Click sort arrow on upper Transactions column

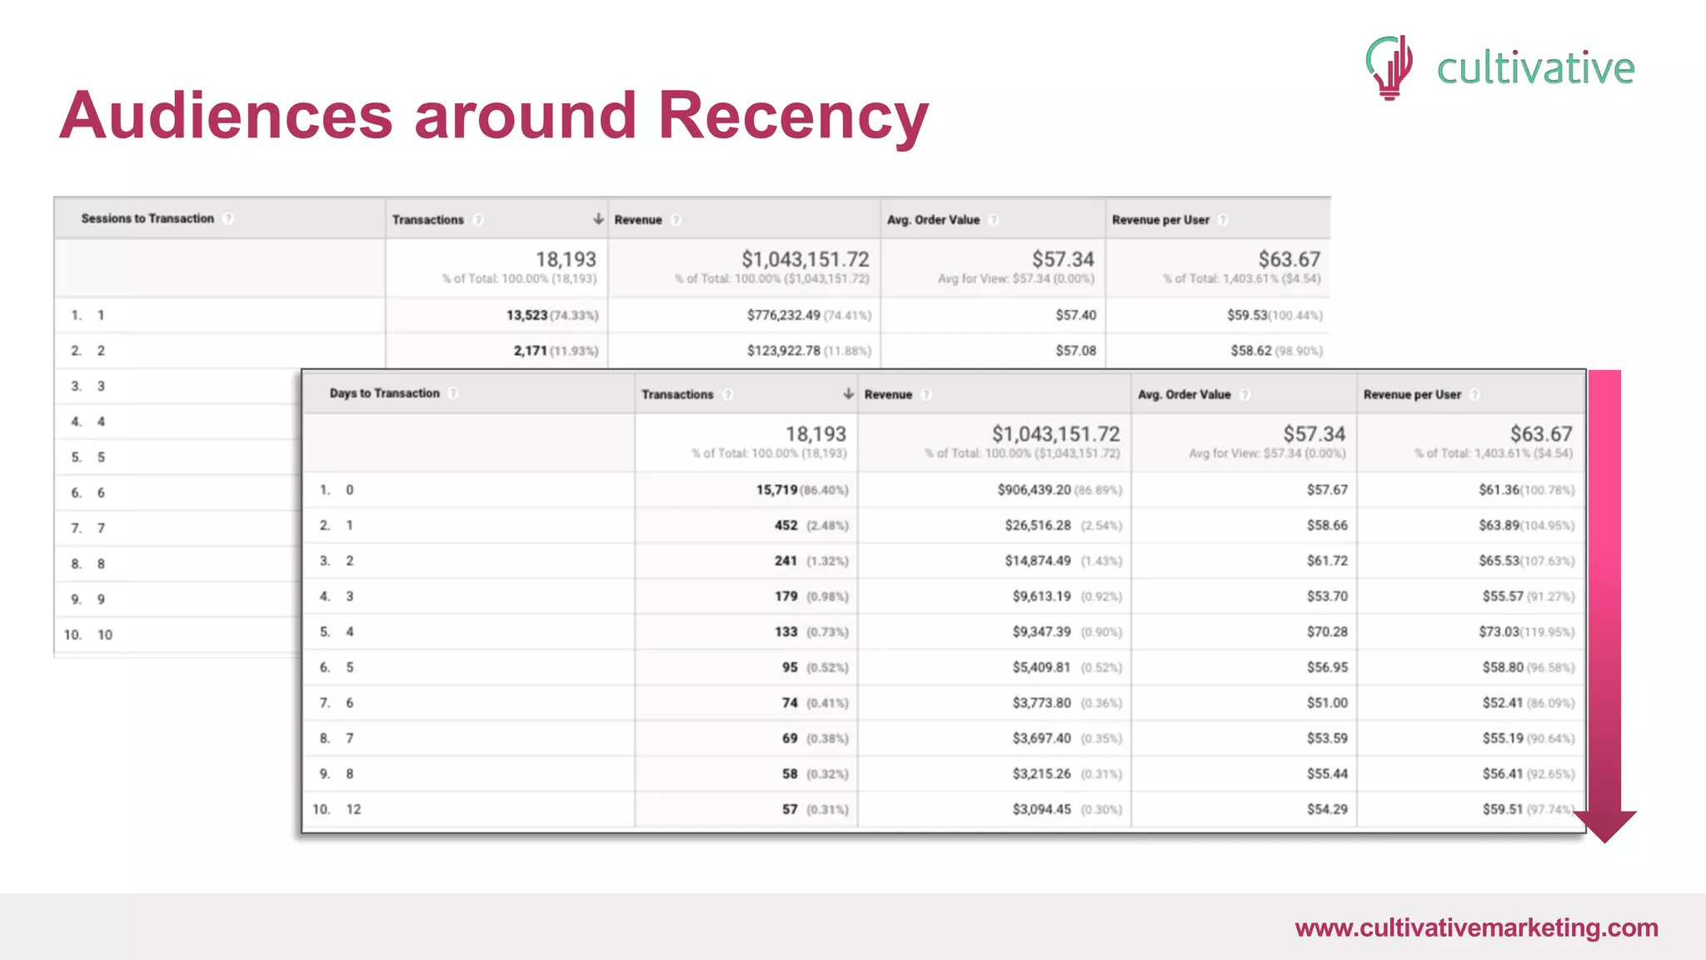tap(598, 219)
